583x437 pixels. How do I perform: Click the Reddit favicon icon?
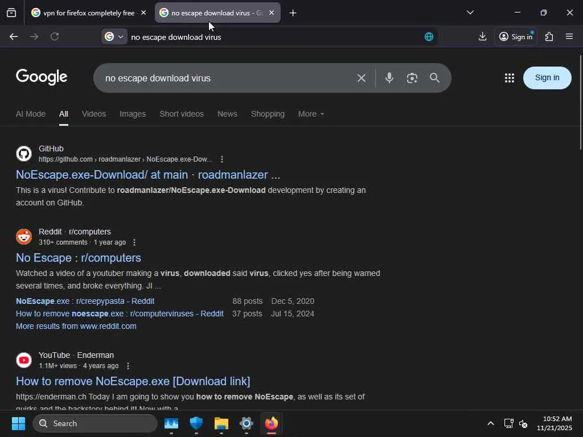coord(24,237)
